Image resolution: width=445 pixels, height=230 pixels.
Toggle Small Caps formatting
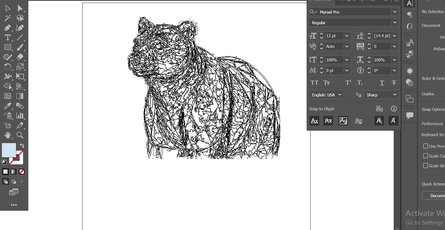point(327,83)
